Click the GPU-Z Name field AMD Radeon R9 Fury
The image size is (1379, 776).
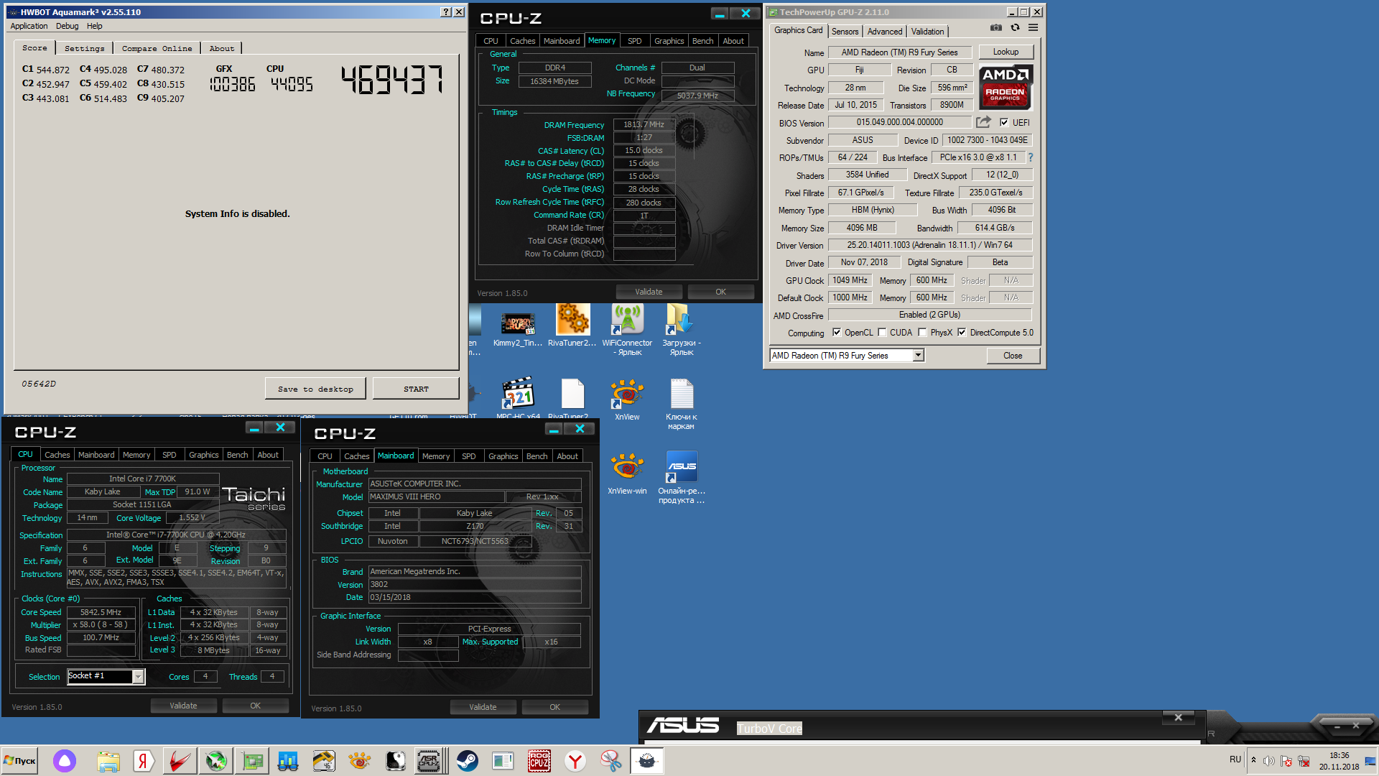click(x=899, y=52)
